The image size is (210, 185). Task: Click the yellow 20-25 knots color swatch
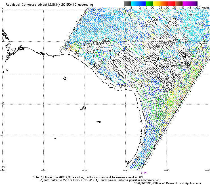pos(157,3)
